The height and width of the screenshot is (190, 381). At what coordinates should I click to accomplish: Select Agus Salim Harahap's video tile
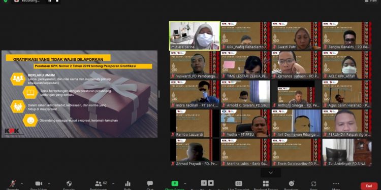click(x=347, y=94)
